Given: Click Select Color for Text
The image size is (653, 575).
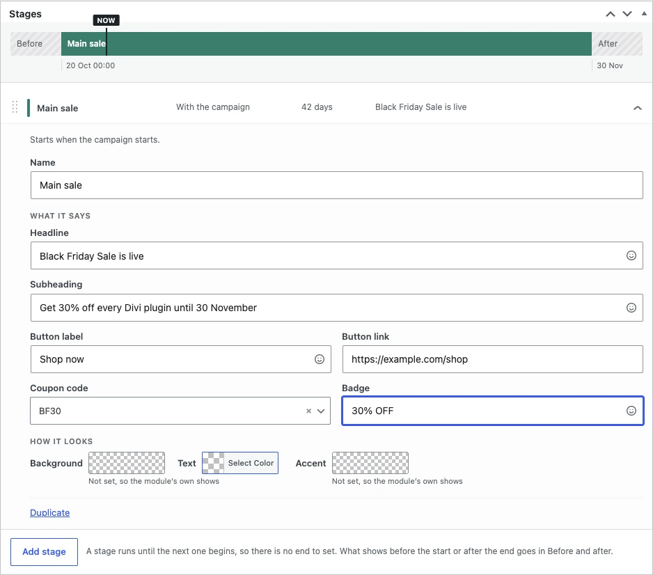Looking at the screenshot, I should point(240,463).
